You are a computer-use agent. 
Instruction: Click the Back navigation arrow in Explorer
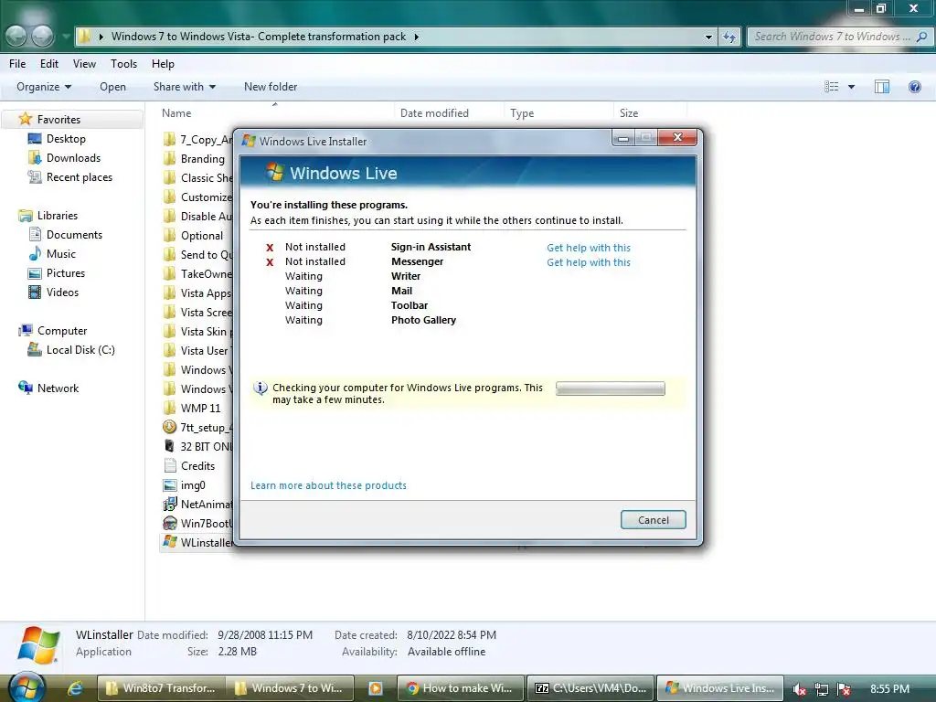coord(16,37)
